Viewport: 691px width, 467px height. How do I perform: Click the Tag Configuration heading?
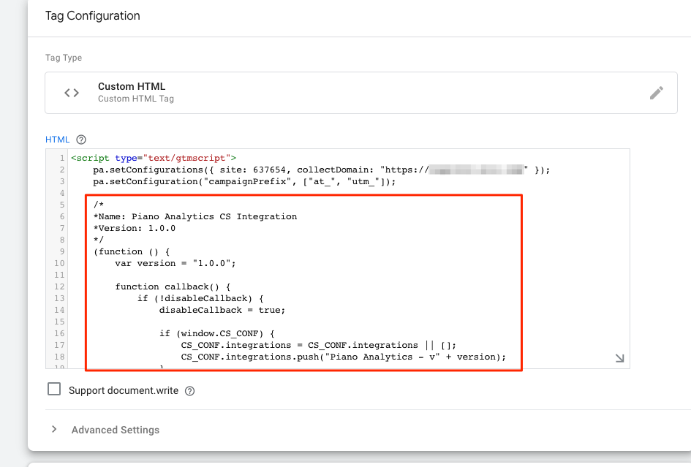tap(93, 16)
